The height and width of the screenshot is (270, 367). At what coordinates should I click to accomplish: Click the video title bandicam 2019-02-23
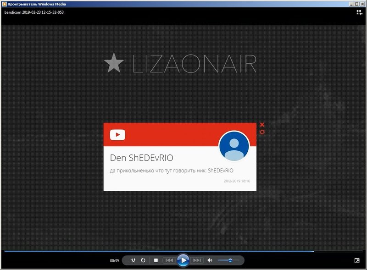(34, 12)
